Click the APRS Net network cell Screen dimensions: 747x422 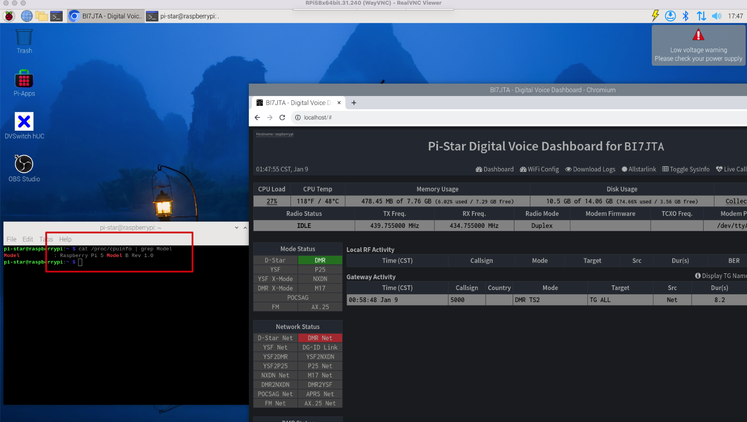tap(320, 394)
